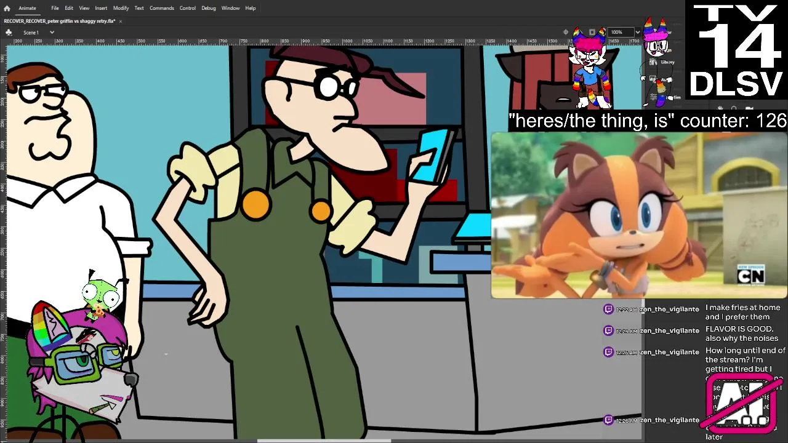Image resolution: width=788 pixels, height=443 pixels.
Task: Click the 12:24 AM zen_the_vigilante chat username
Action: click(x=669, y=331)
